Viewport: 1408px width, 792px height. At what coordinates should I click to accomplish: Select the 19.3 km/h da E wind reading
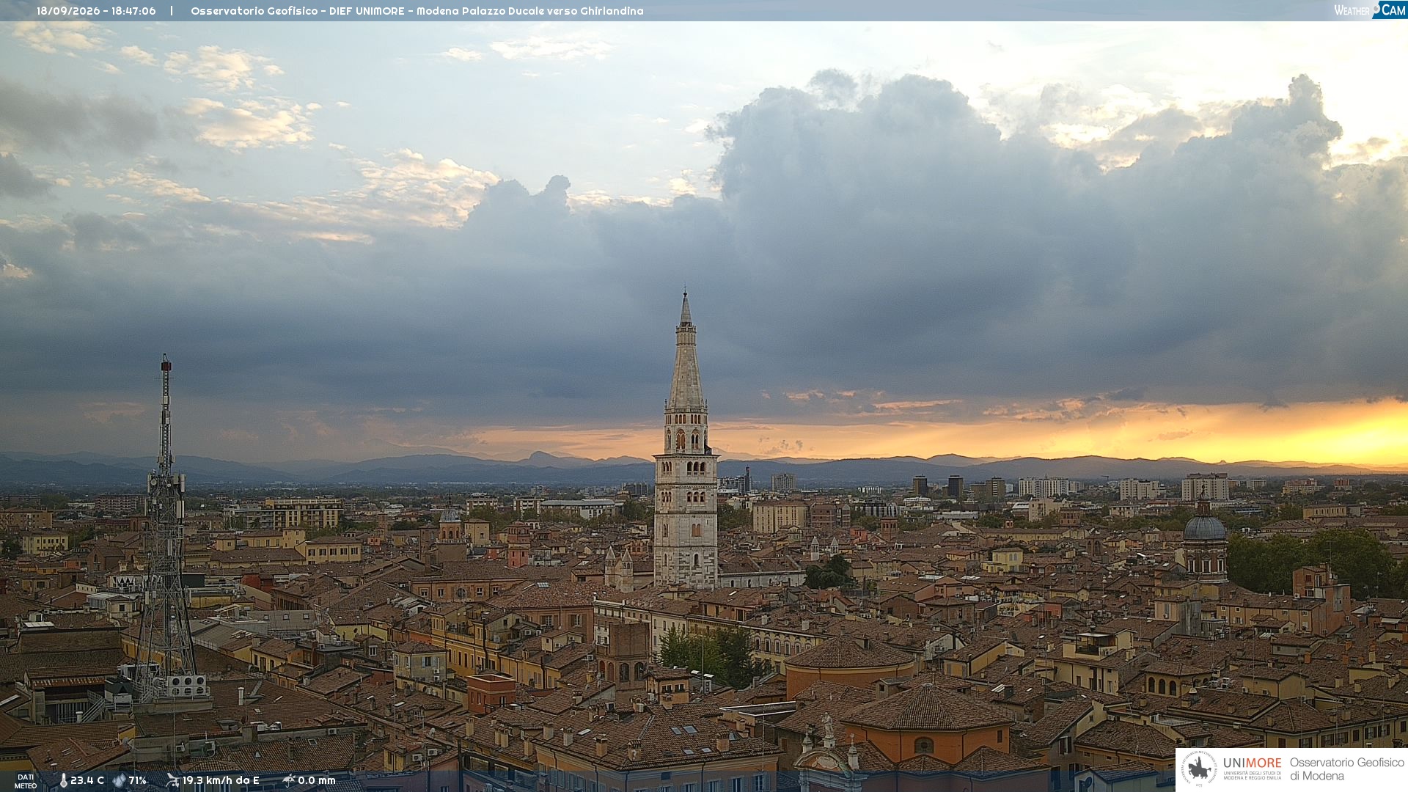(x=221, y=780)
